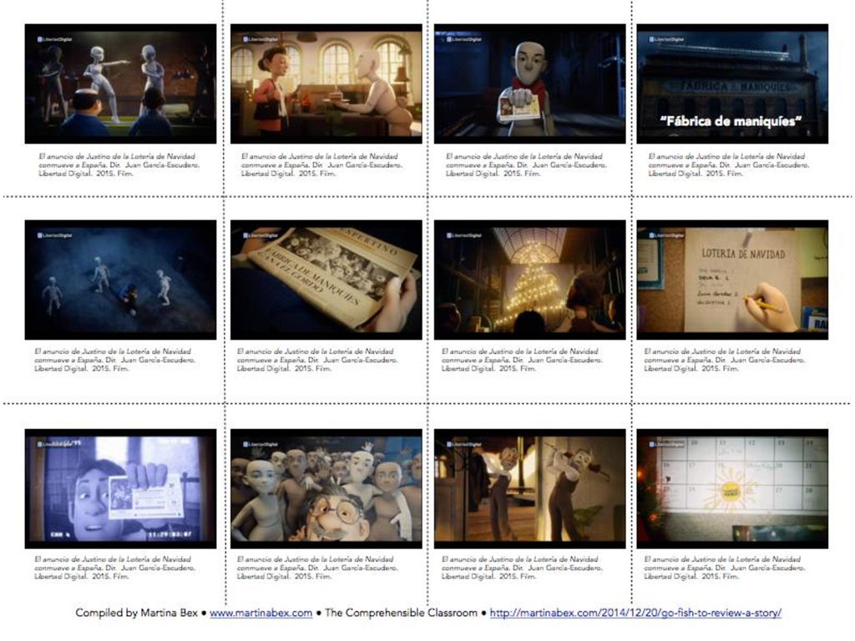Open the www.martinabex.com link
The image size is (855, 641).
[261, 613]
